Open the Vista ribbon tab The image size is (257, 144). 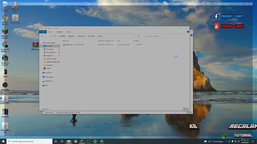click(x=69, y=32)
